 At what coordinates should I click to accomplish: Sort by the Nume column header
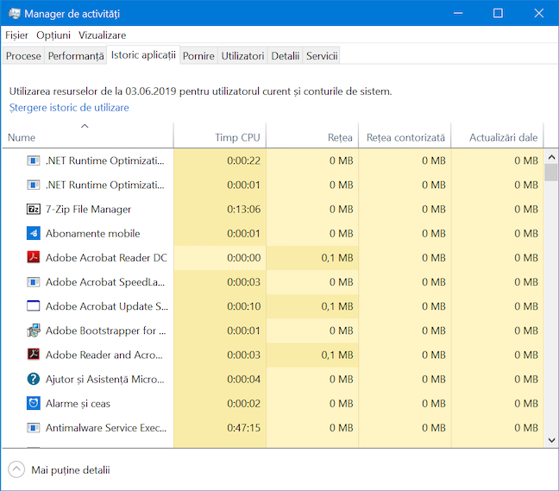(88, 135)
